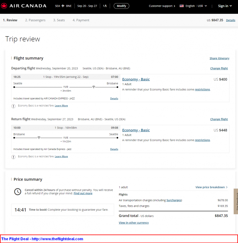The image size is (238, 243).
Task: Click the Wi-Fi icon on departing flight route
Action: coord(93,87)
